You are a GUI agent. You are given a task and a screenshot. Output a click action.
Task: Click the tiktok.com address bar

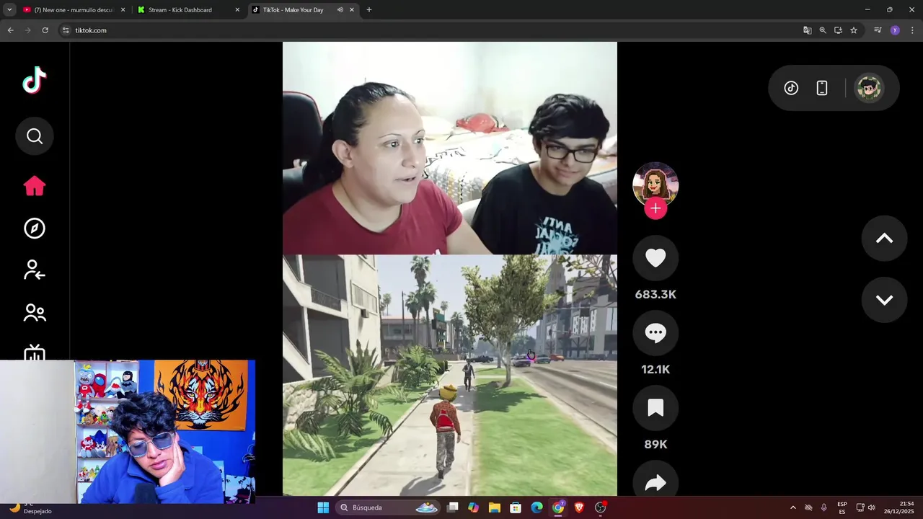(433, 30)
